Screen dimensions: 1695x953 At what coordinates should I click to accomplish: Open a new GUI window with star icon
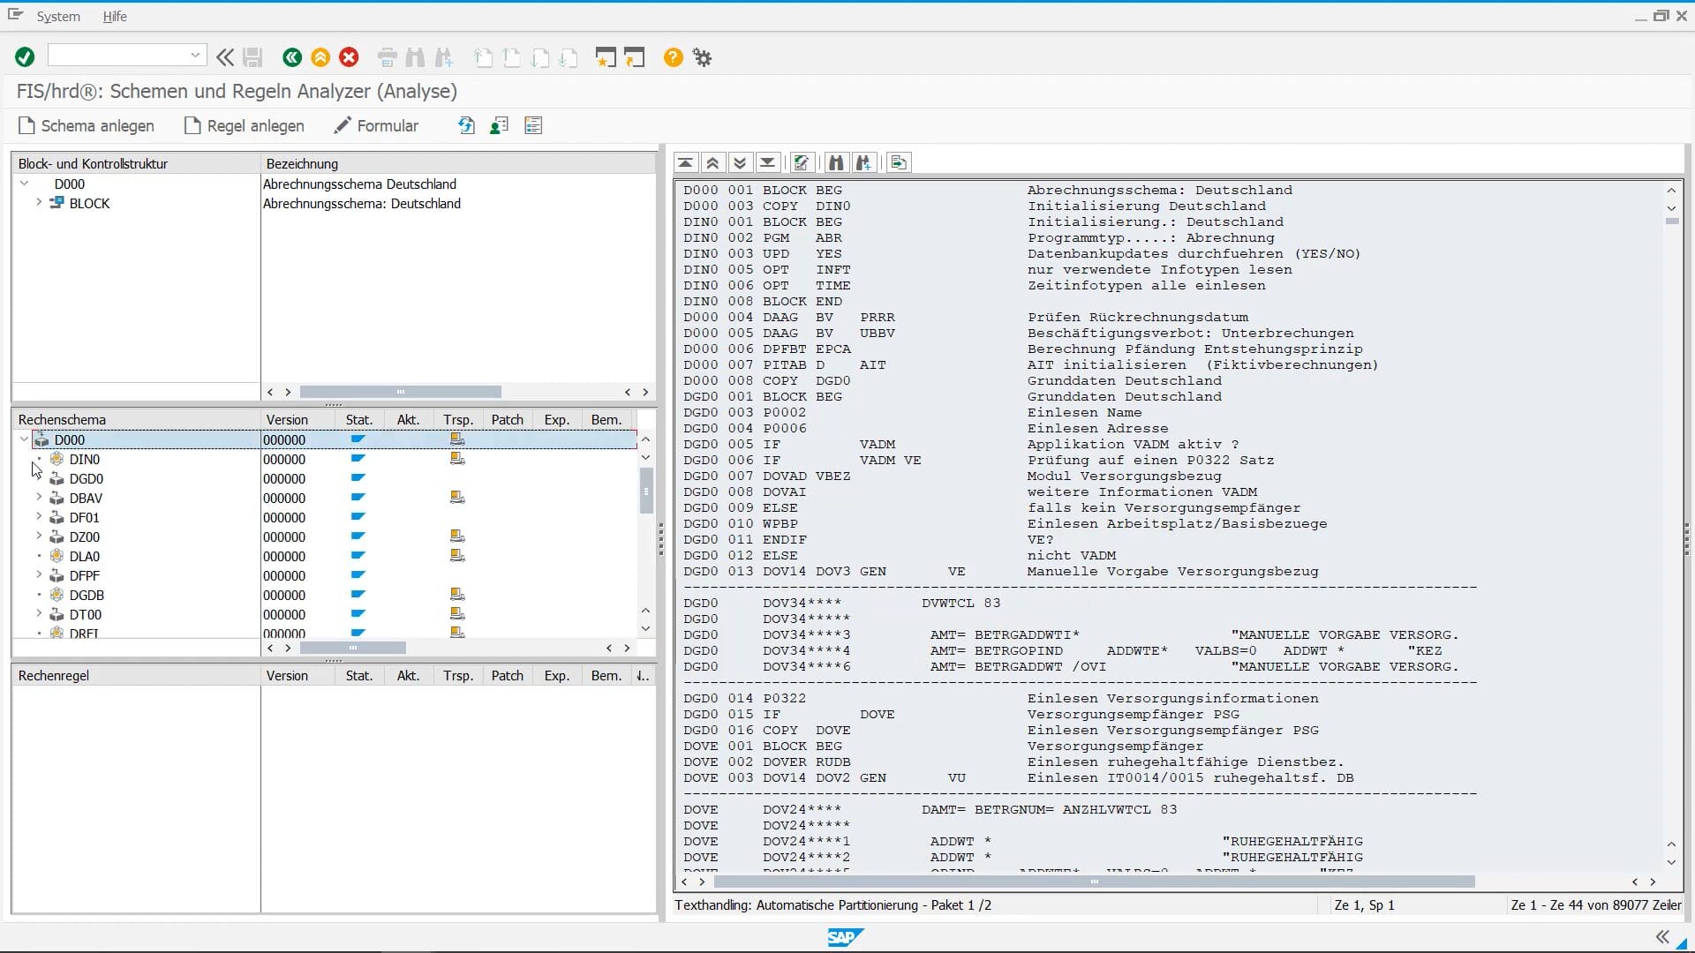pyautogui.click(x=606, y=57)
